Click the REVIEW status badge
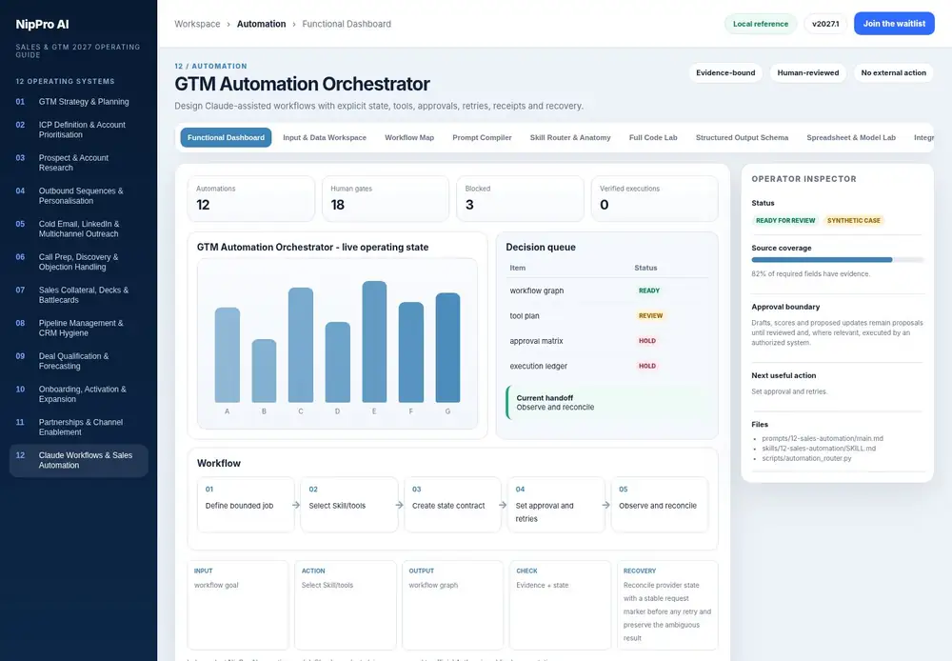This screenshot has height=661, width=952. (x=650, y=316)
